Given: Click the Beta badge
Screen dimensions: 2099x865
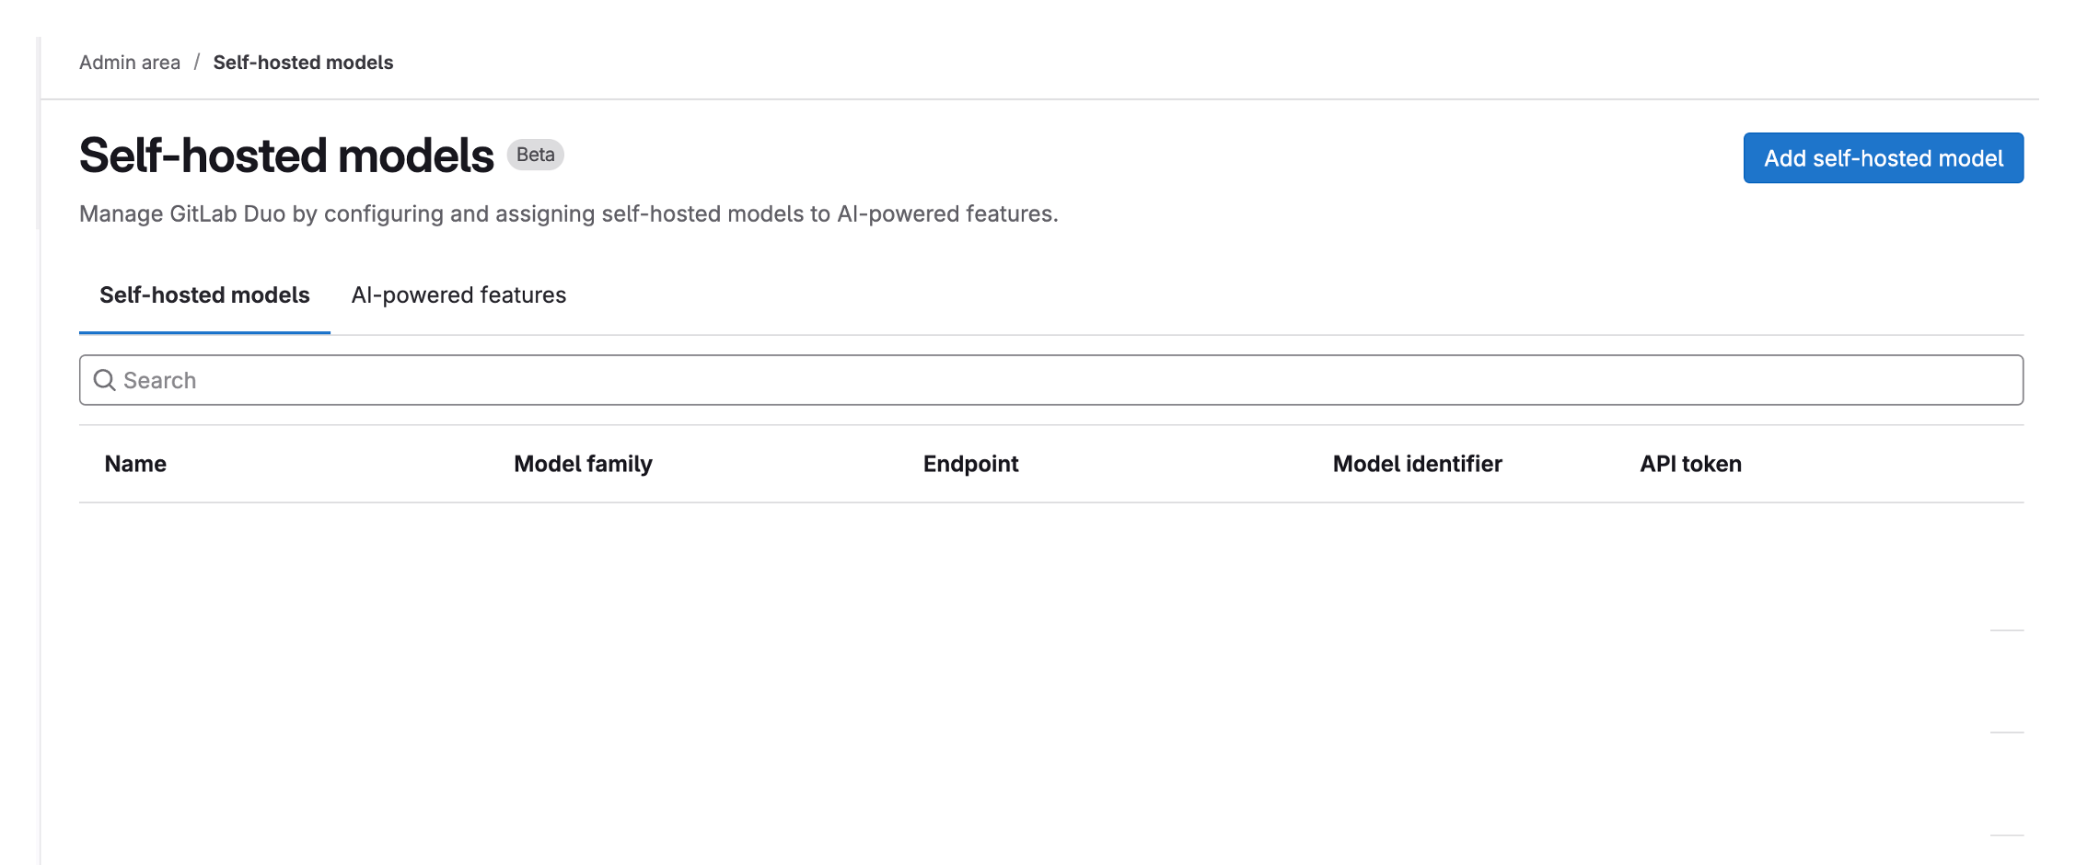Looking at the screenshot, I should click(x=534, y=155).
